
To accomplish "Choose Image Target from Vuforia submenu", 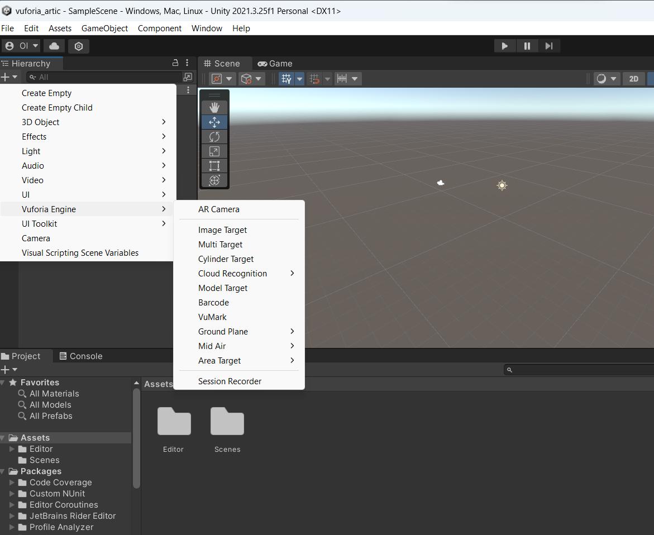I will (222, 230).
